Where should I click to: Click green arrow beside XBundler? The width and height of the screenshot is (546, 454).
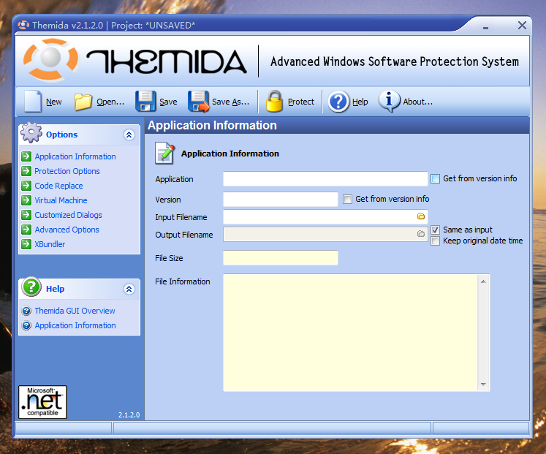pyautogui.click(x=26, y=244)
